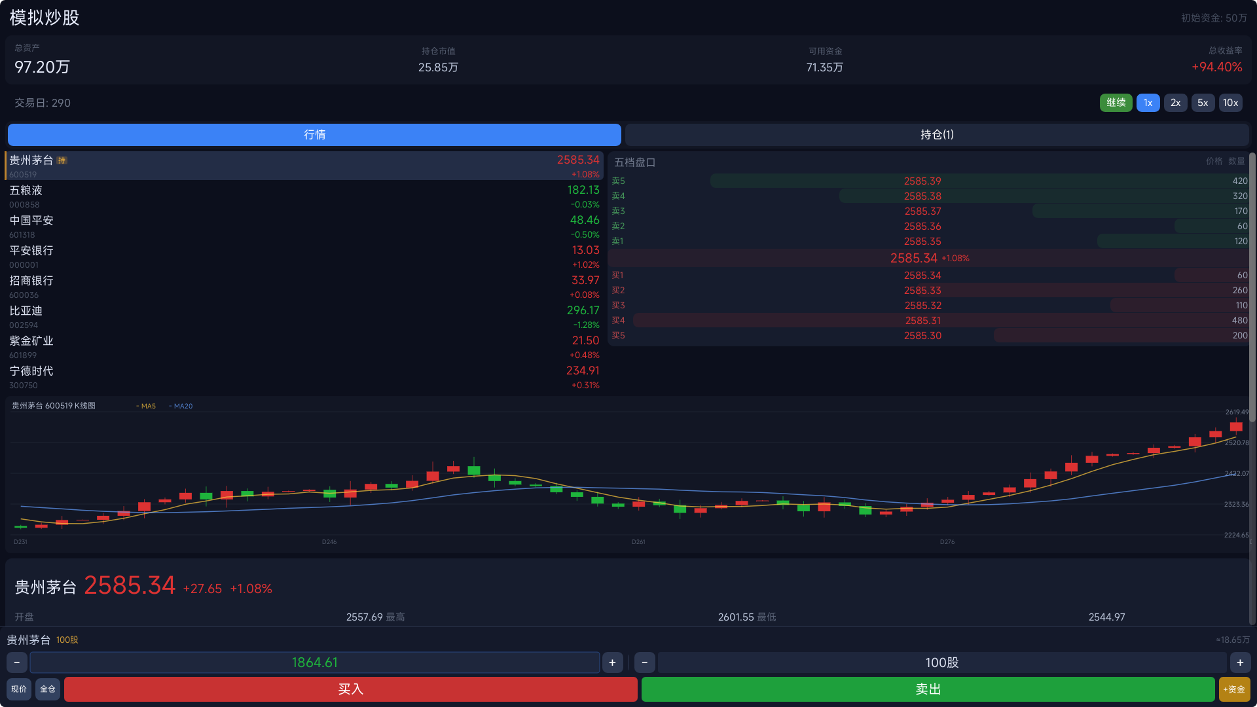Click the MA5 legend label

pyautogui.click(x=146, y=406)
